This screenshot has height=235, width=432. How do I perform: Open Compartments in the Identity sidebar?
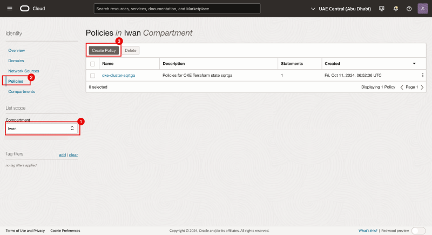pos(22,91)
